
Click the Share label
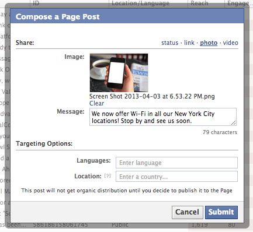click(25, 43)
